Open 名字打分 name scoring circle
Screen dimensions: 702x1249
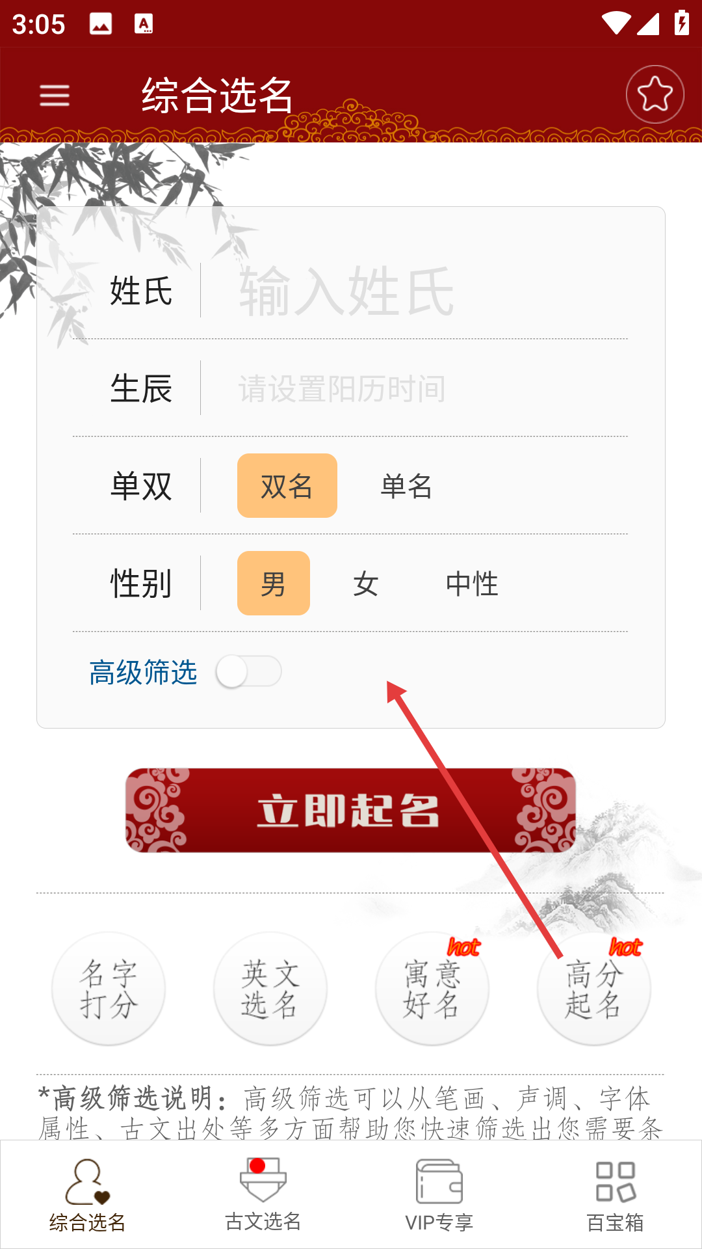tap(109, 989)
